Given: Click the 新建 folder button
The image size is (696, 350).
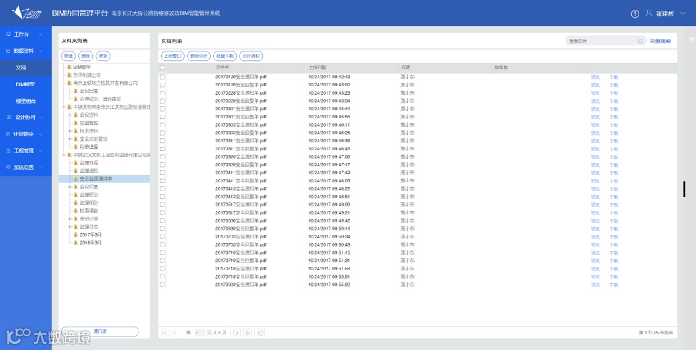Looking at the screenshot, I should click(68, 56).
